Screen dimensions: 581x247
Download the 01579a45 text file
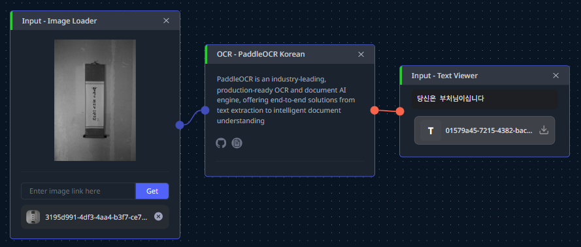[544, 130]
